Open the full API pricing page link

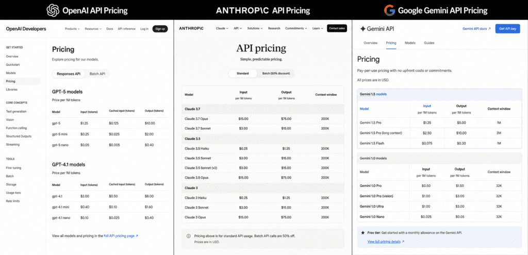pyautogui.click(x=121, y=236)
